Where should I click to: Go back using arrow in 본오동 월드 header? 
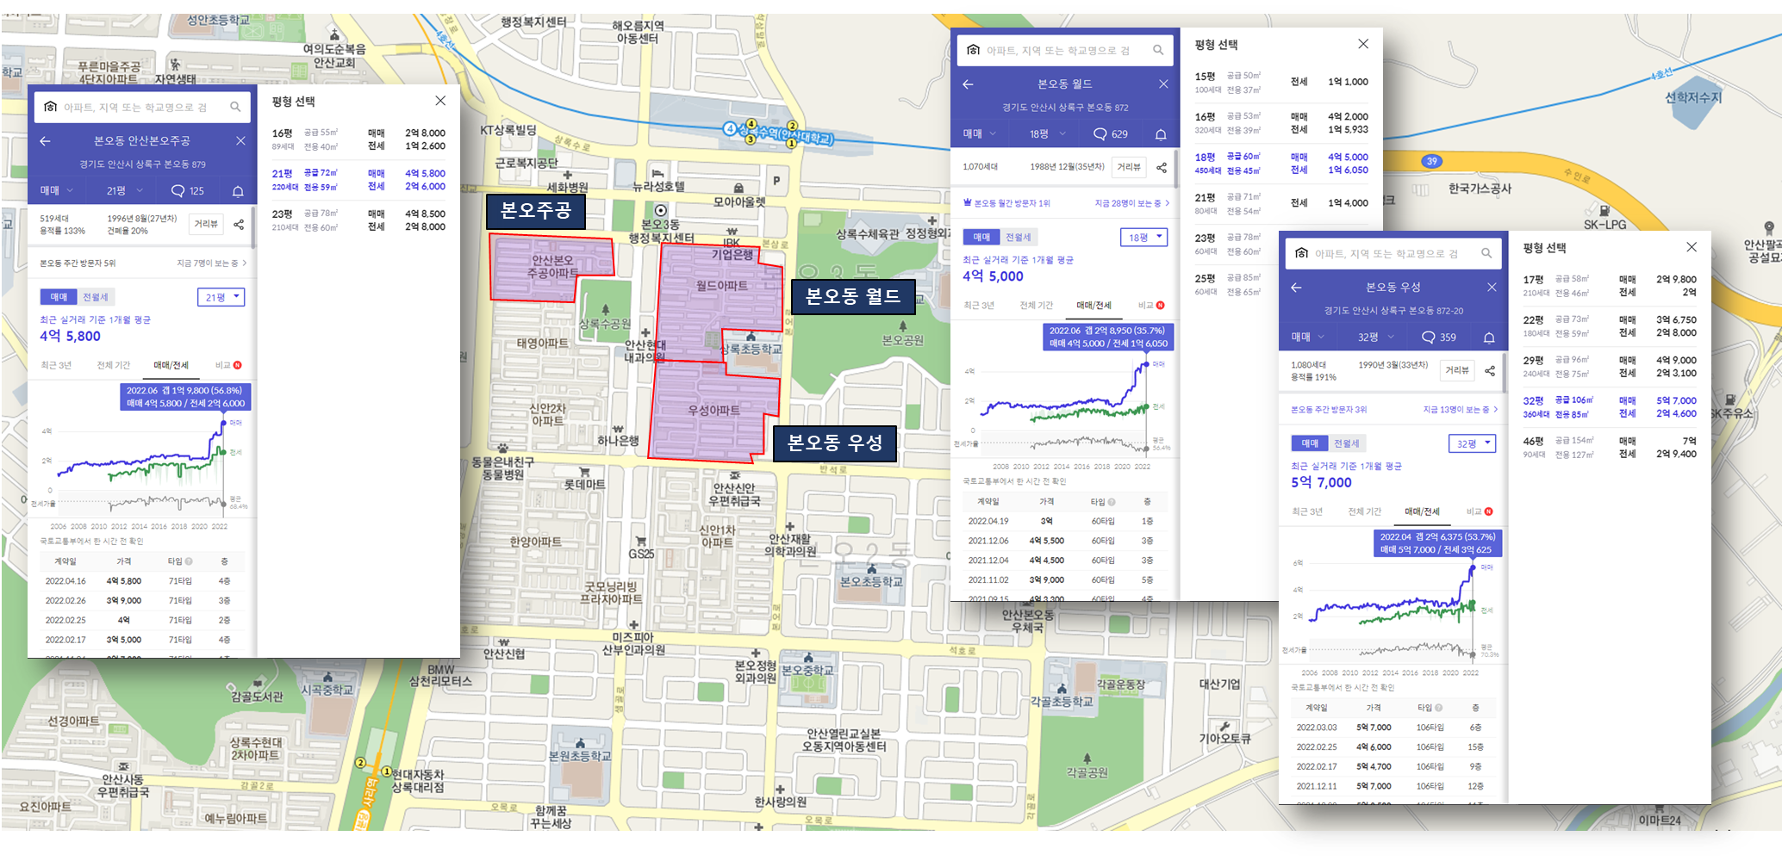(x=968, y=84)
